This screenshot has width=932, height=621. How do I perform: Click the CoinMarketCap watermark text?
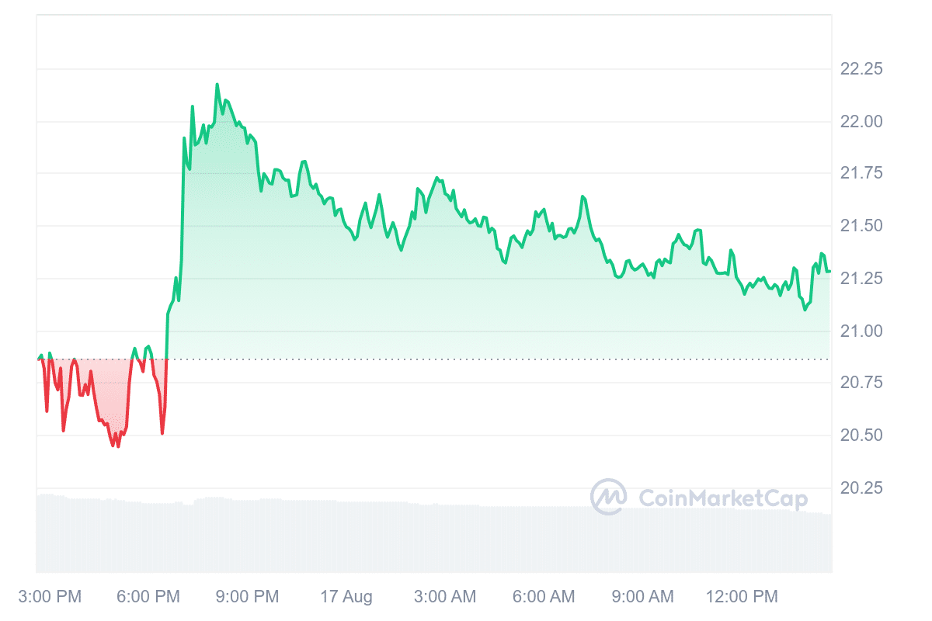[x=722, y=498]
